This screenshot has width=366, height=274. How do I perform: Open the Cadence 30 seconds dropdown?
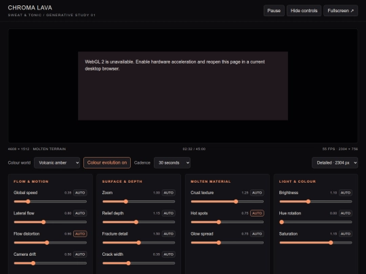[x=172, y=162]
